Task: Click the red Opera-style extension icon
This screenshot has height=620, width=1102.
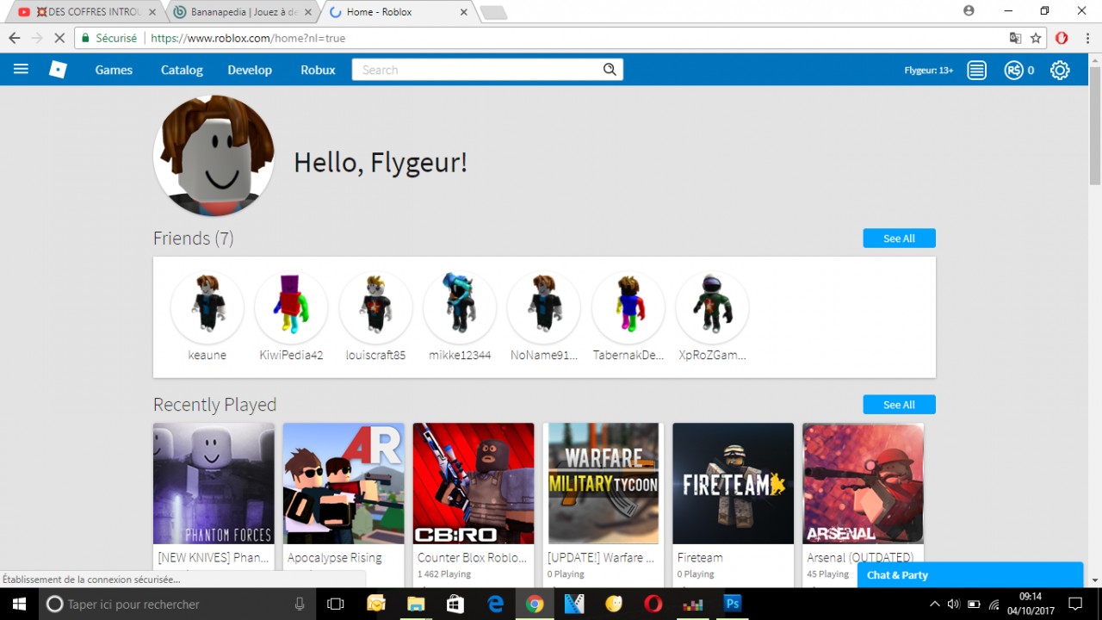Action: [x=1062, y=38]
